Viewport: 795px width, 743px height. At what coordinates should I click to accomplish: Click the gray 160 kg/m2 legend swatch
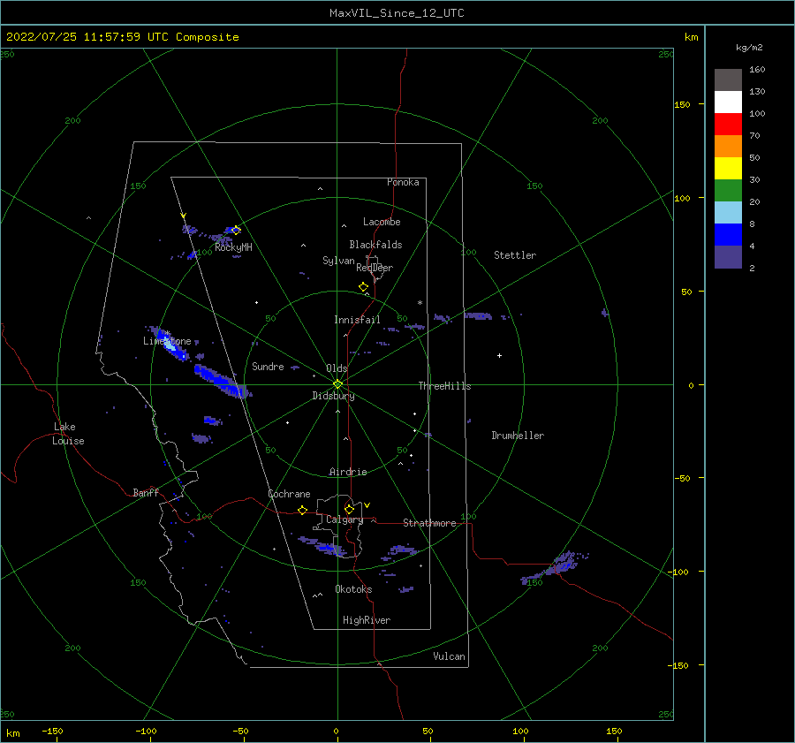coord(728,80)
